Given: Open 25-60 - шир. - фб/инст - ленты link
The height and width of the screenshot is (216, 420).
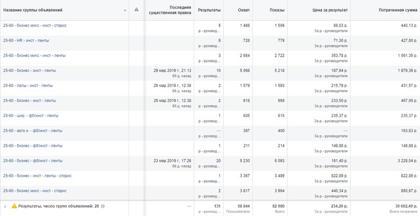Looking at the screenshot, I should pos(31,116).
